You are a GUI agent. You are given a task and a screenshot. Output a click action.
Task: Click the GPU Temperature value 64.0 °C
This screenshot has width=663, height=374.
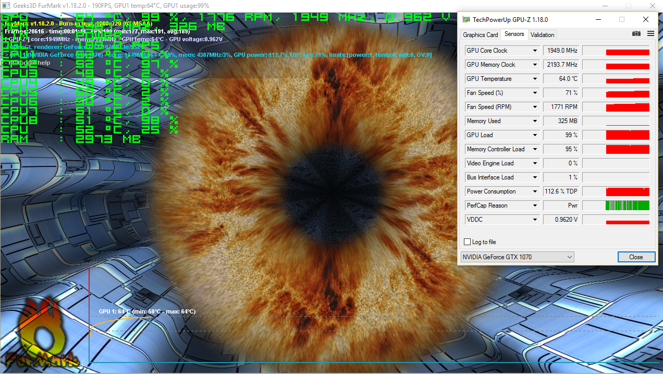click(x=561, y=79)
